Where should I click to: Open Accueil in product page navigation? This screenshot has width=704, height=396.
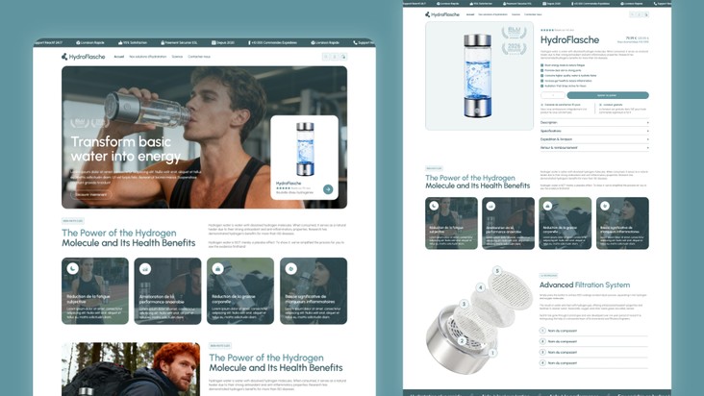click(x=470, y=14)
